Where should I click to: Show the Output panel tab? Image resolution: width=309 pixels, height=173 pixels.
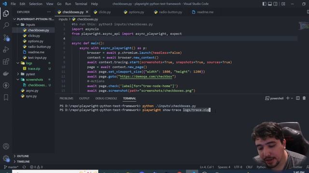[x=84, y=98]
